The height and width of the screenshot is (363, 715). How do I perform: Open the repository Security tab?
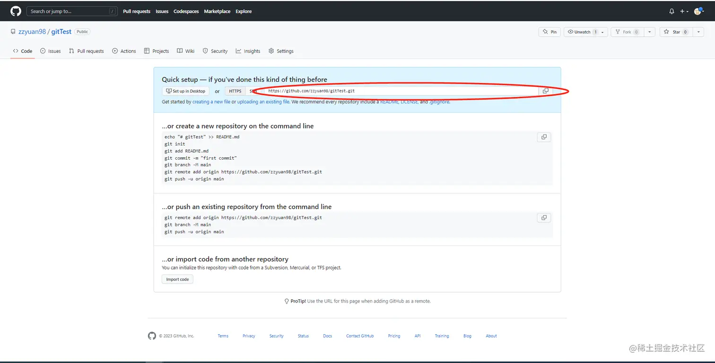point(215,51)
